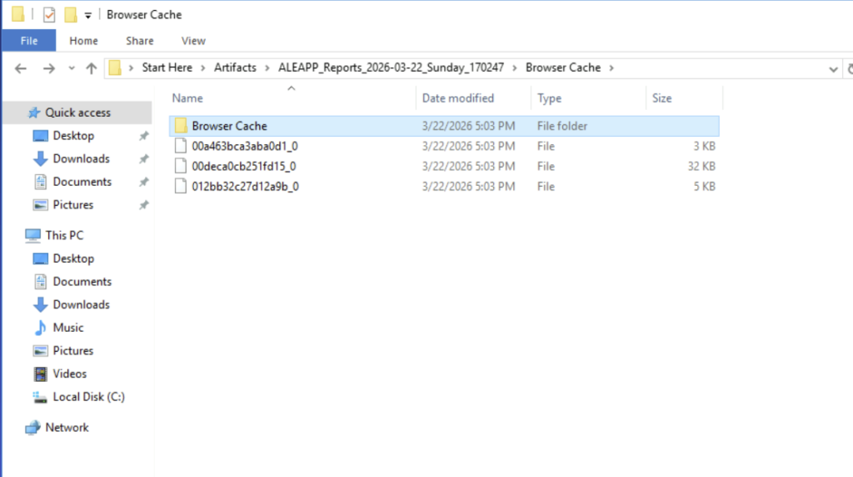The width and height of the screenshot is (853, 477).
Task: Expand the address bar history dropdown
Action: pyautogui.click(x=832, y=68)
